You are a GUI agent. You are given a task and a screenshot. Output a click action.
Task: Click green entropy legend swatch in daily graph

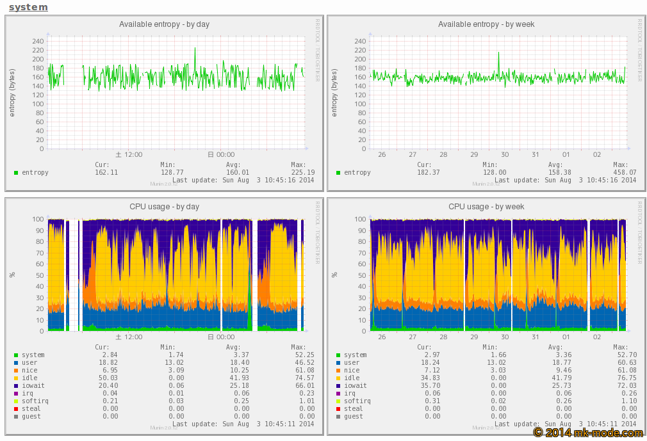[x=16, y=173]
